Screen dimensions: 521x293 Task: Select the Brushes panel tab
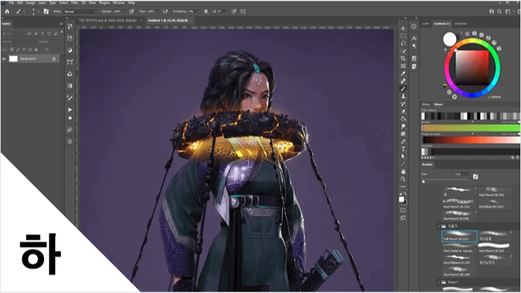click(428, 165)
